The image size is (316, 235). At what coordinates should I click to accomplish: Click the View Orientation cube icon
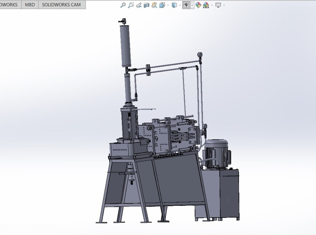162,5
